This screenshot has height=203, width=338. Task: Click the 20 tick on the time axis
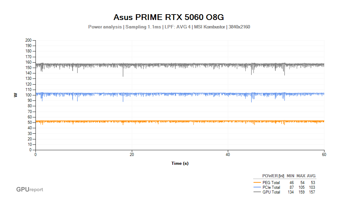point(132,155)
